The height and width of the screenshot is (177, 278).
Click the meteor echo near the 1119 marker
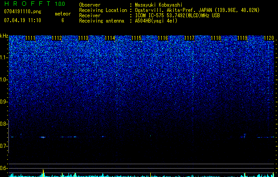[244, 135]
